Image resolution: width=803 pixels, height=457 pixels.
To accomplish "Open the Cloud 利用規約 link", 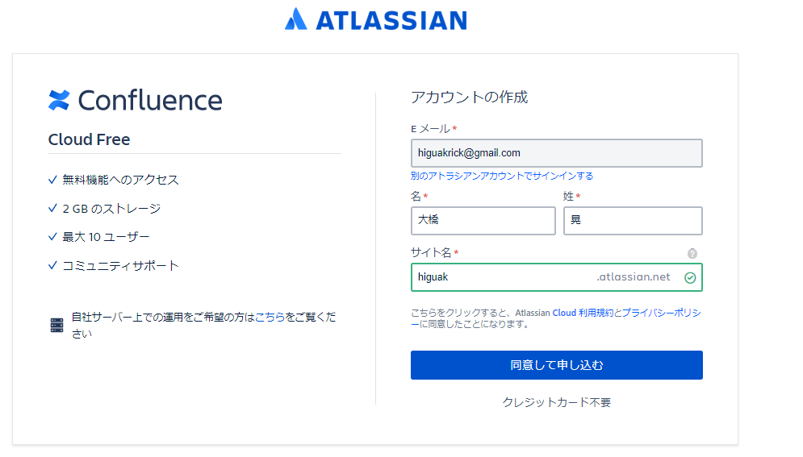I will coord(583,313).
